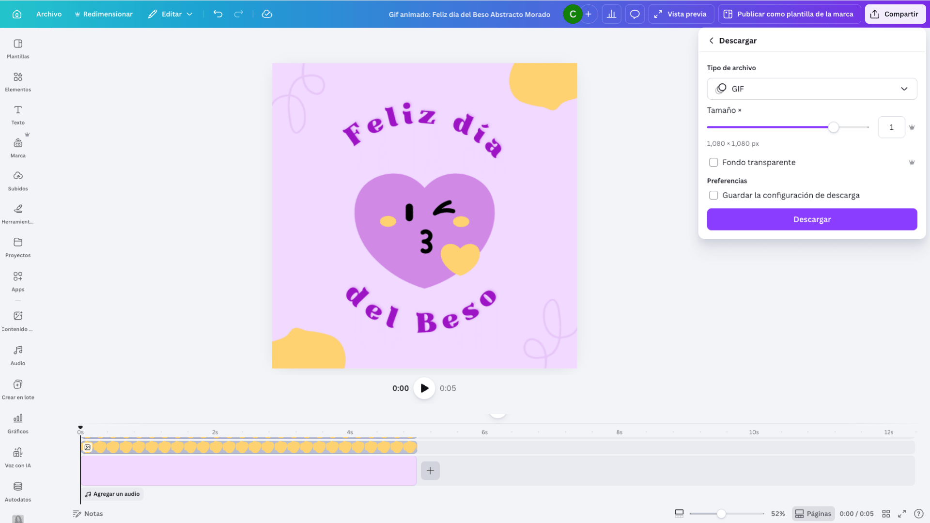Image resolution: width=930 pixels, height=523 pixels.
Task: Open the Voz con IA panel
Action: 18,458
